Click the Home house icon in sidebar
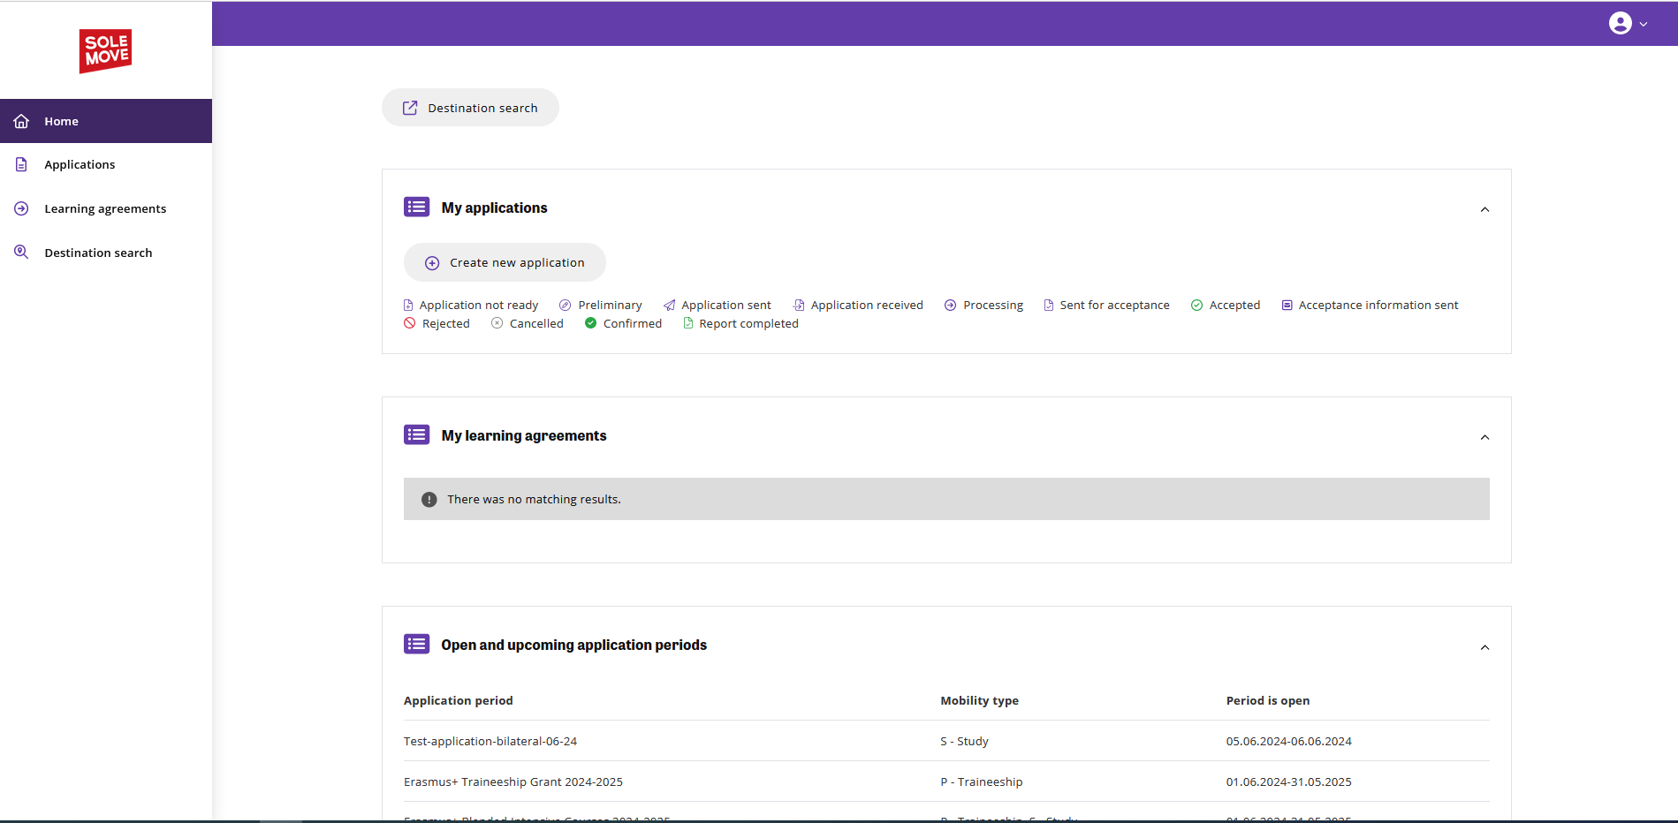This screenshot has width=1678, height=823. [22, 121]
